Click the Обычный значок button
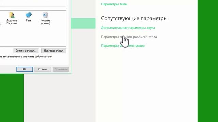The image size is (218, 122). [53, 50]
